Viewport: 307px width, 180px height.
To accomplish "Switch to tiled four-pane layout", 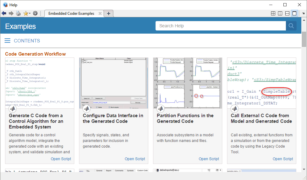I will click(273, 14).
